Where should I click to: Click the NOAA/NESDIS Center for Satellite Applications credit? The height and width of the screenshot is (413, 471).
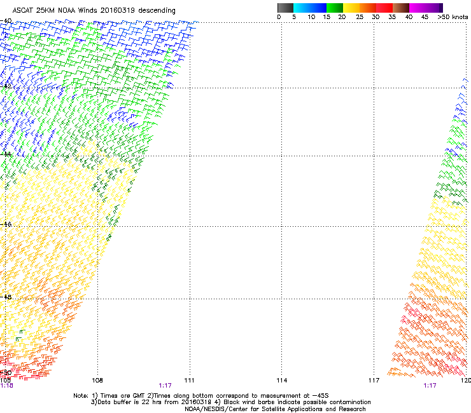tap(275, 409)
